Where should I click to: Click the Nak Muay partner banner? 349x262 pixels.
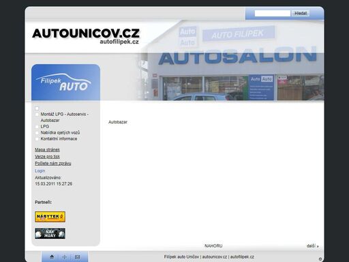(x=50, y=233)
